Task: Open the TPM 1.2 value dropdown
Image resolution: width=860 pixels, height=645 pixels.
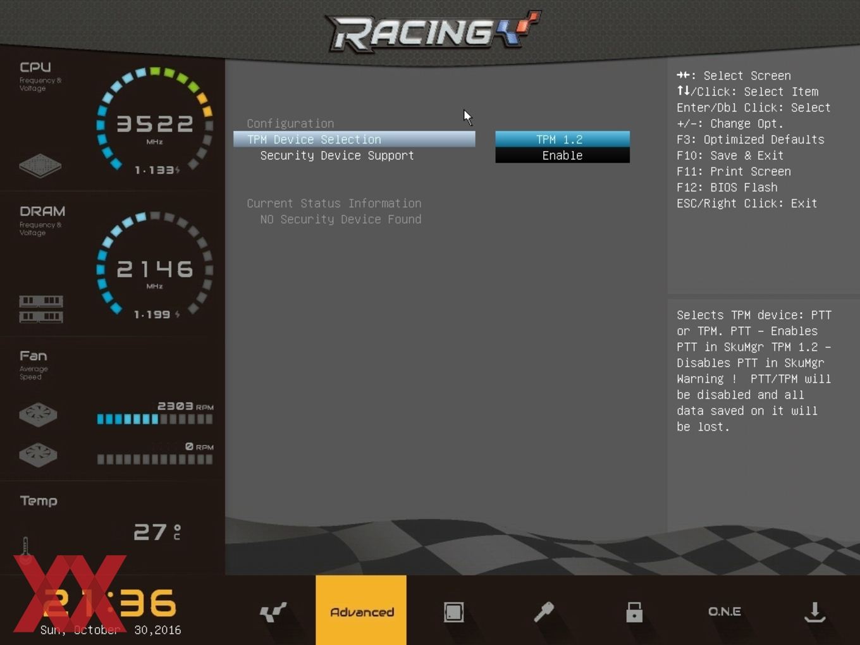Action: click(x=562, y=139)
